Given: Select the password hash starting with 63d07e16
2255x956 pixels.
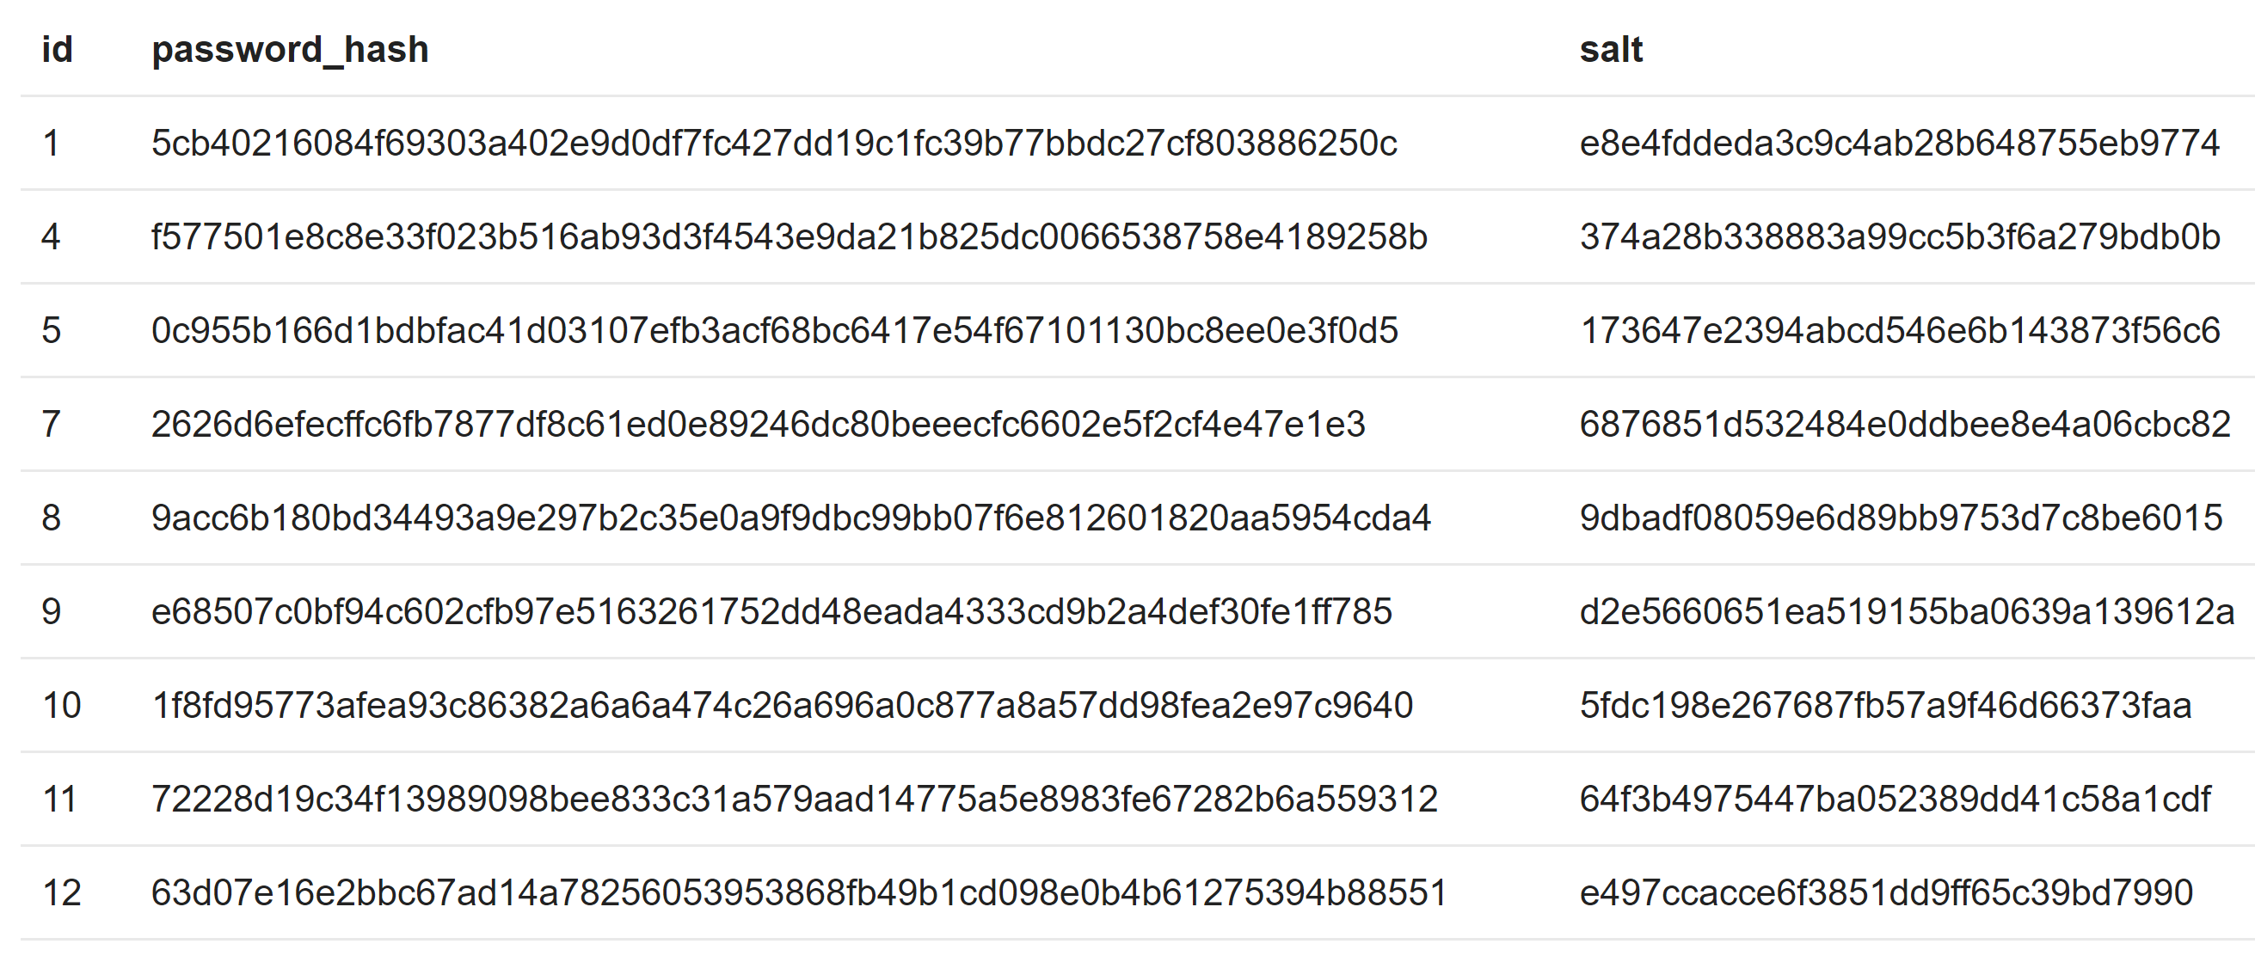Looking at the screenshot, I should click(798, 893).
